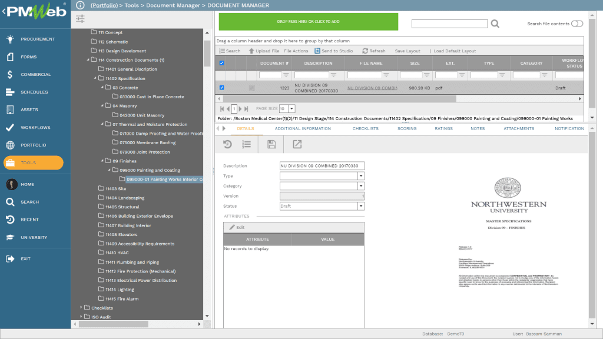Click the Exit icon in sidebar
This screenshot has height=339, width=603.
tap(10, 259)
